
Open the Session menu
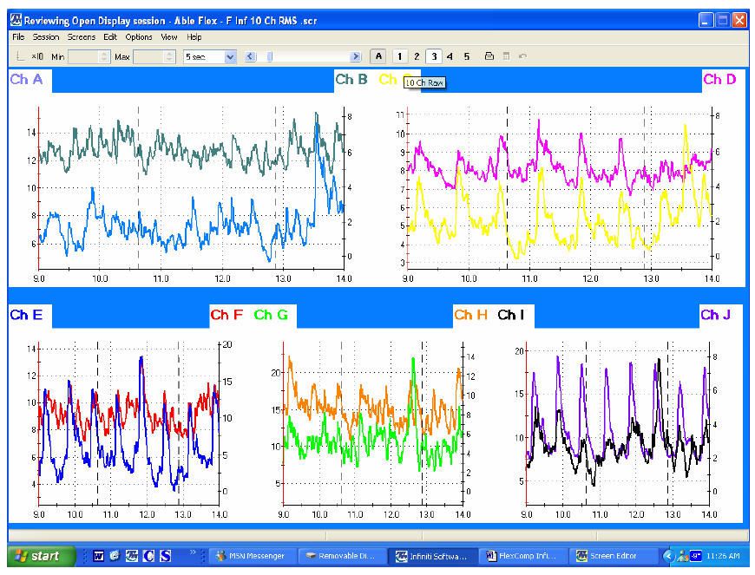point(46,37)
